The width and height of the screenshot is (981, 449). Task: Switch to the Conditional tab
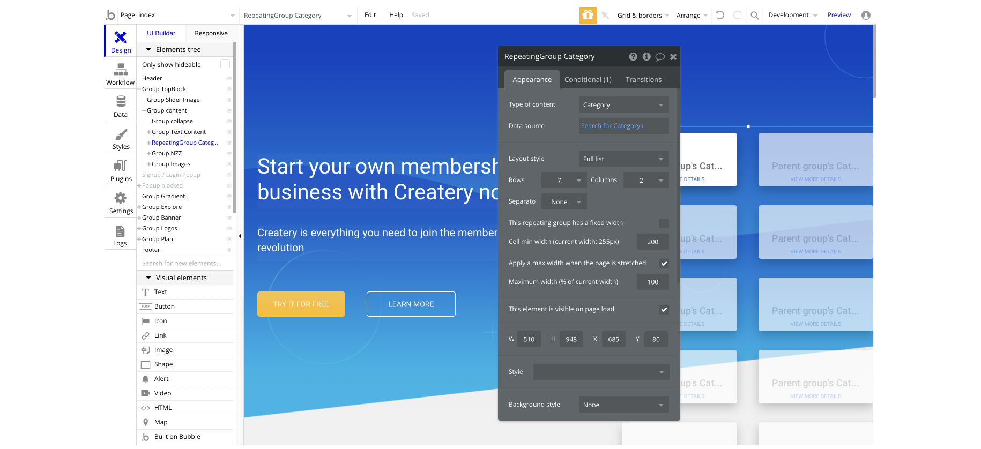point(588,80)
